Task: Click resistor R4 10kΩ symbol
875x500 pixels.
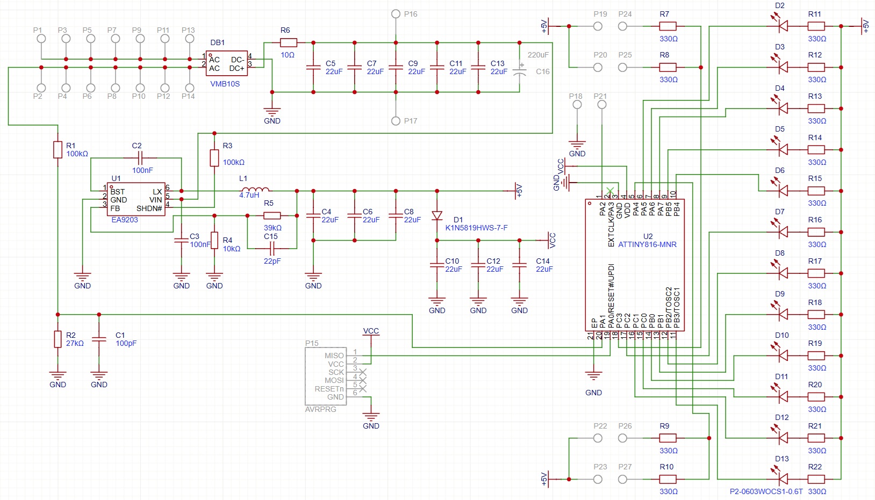Action: point(214,240)
